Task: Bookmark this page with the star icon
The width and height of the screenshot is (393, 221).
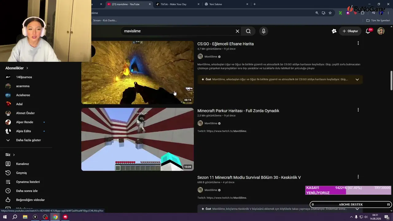Action: [x=330, y=13]
